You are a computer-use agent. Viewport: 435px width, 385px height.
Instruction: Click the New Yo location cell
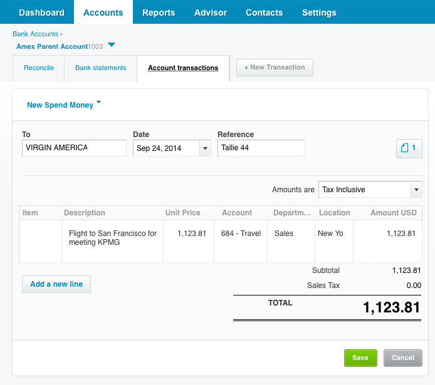point(334,241)
